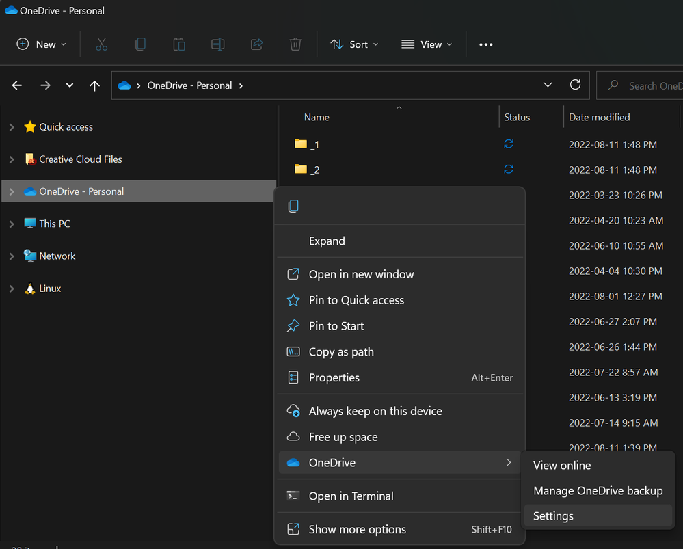Screen dimensions: 683x549
Task: Click the Share icon in toolbar
Action: point(257,44)
